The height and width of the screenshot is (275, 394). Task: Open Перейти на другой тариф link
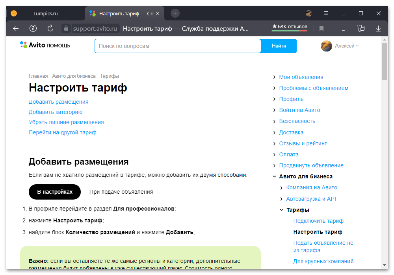[x=63, y=132]
